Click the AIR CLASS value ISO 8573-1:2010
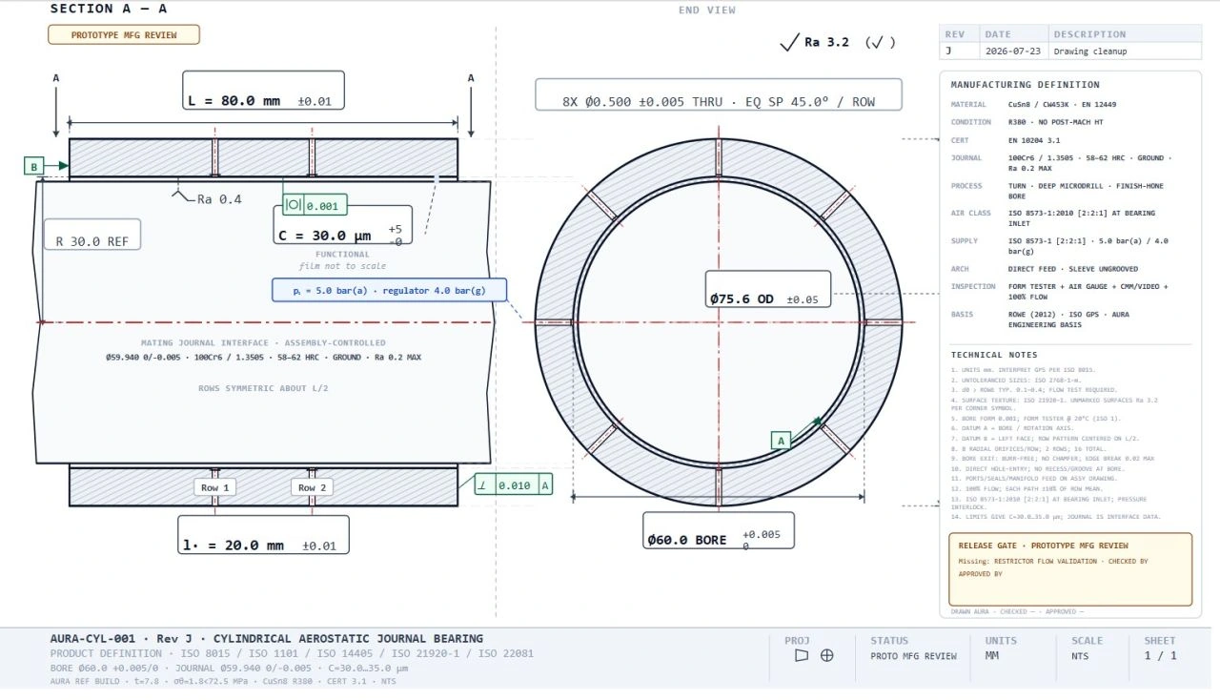The image size is (1220, 700). 1083,218
